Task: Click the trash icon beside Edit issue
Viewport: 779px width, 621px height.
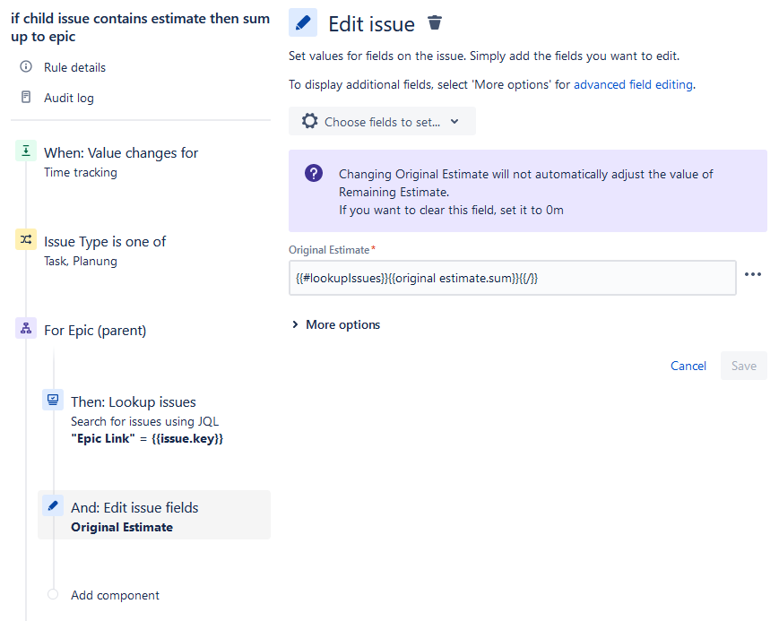Action: point(435,23)
